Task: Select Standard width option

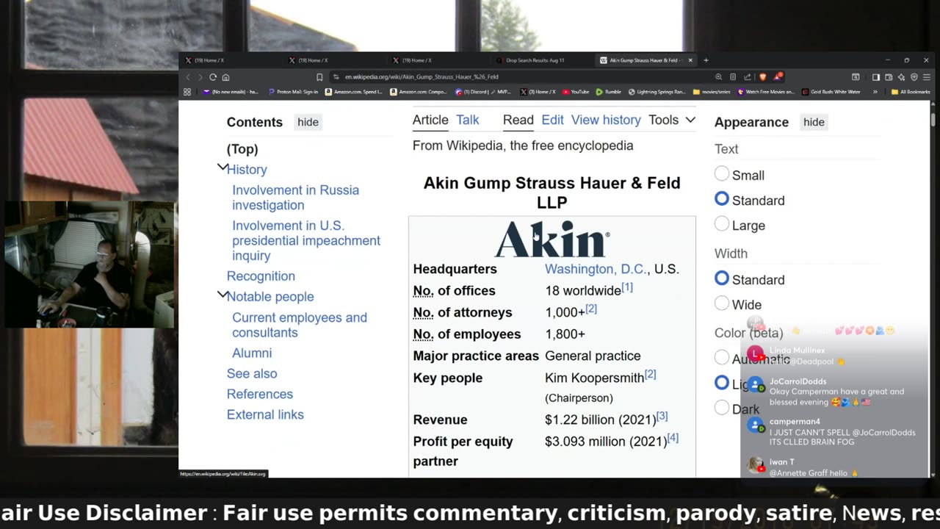Action: pos(722,278)
